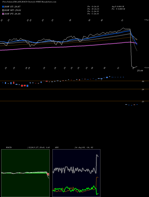Select the DOW PT value label
This screenshot has width=149, height=197.
pos(12,14)
